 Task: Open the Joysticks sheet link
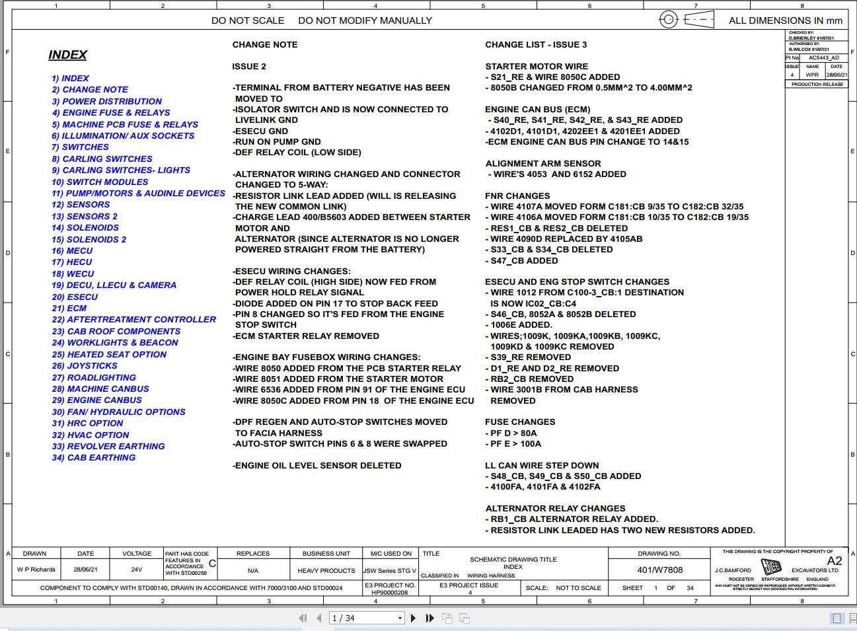[x=85, y=365]
